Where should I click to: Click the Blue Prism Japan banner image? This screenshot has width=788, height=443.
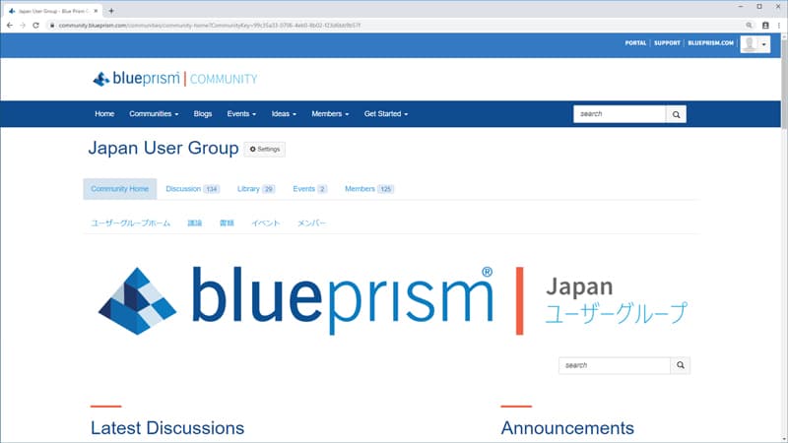point(392,300)
